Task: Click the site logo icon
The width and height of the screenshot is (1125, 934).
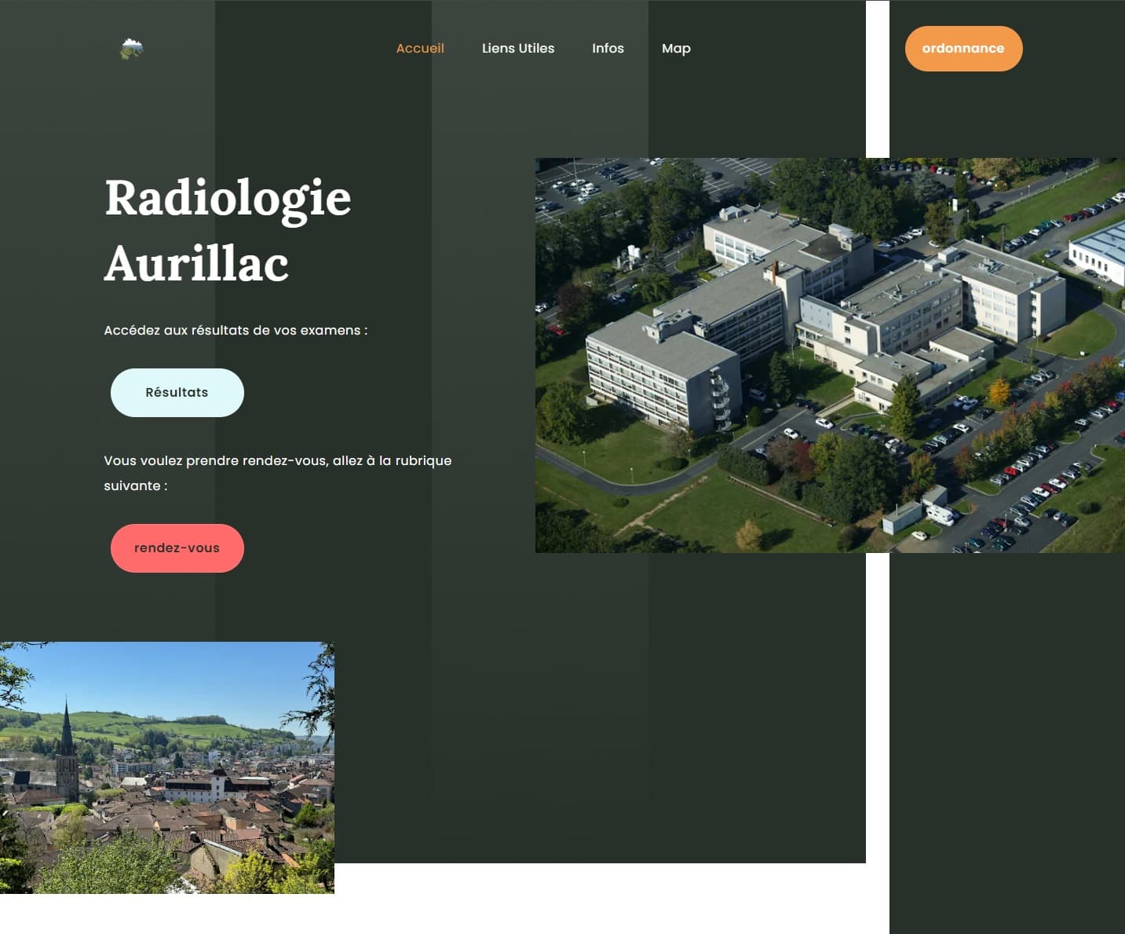Action: (131, 49)
